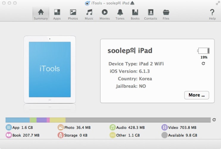This screenshot has height=149, width=221.
Task: Click the eject icon in title bar
Action: [x=132, y=3]
